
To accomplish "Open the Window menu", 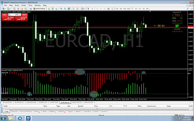I will coord(38,5).
